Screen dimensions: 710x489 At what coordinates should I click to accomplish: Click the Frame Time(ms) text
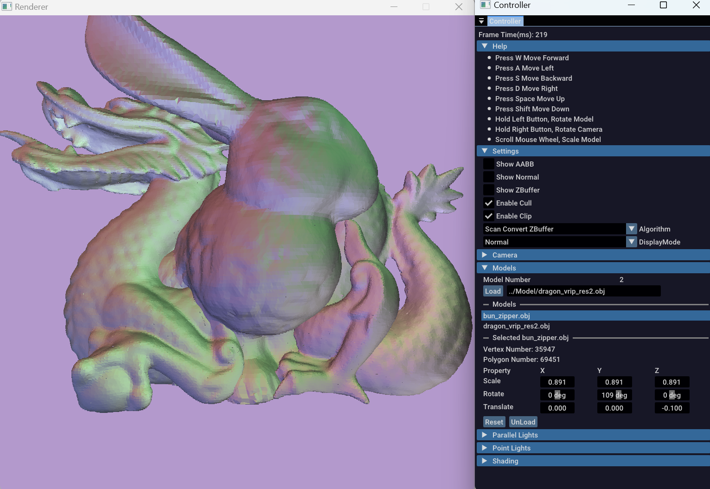(513, 35)
